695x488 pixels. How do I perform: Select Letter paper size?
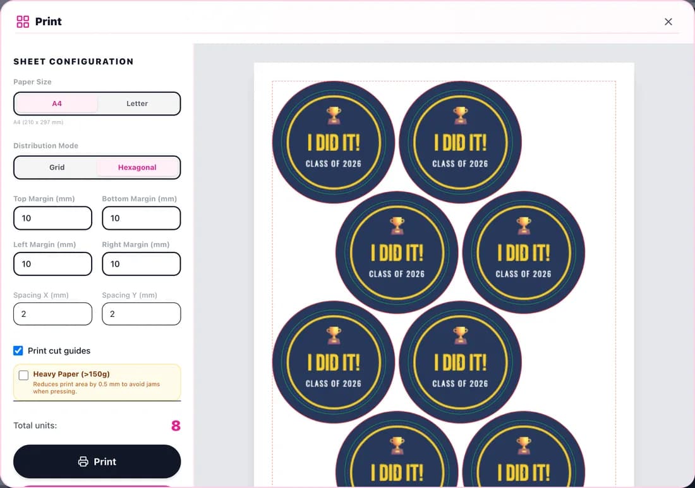coord(137,104)
